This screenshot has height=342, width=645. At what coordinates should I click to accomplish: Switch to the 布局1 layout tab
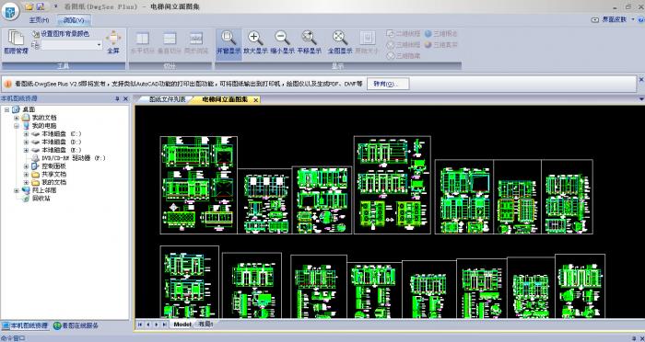(205, 325)
